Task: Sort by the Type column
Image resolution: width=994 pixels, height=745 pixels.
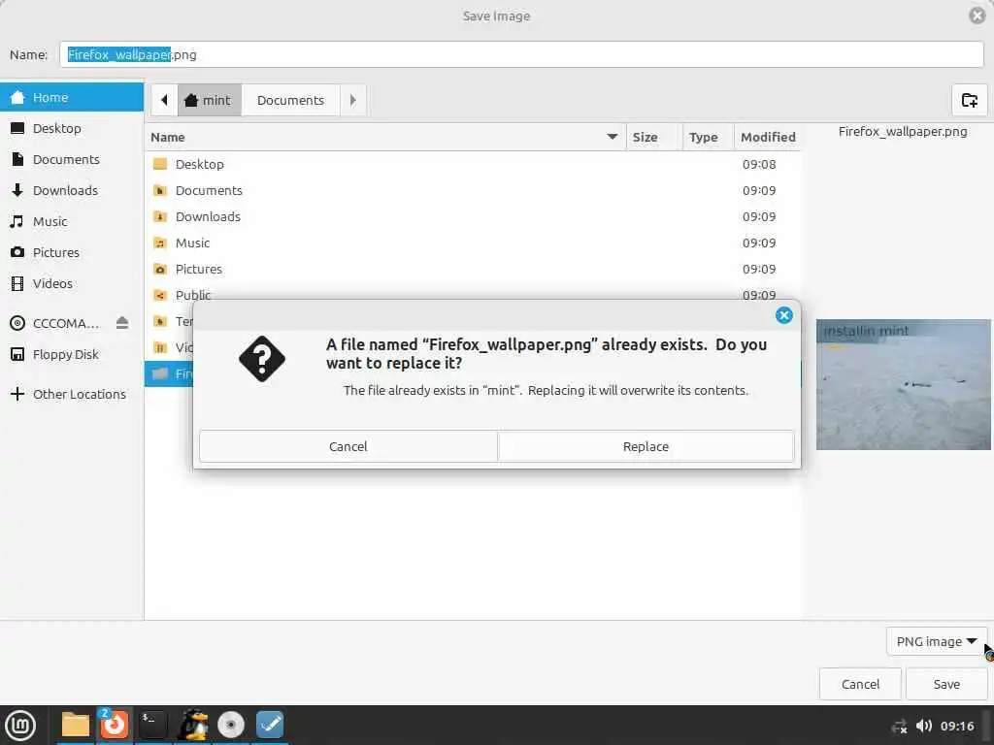Action: point(708,138)
